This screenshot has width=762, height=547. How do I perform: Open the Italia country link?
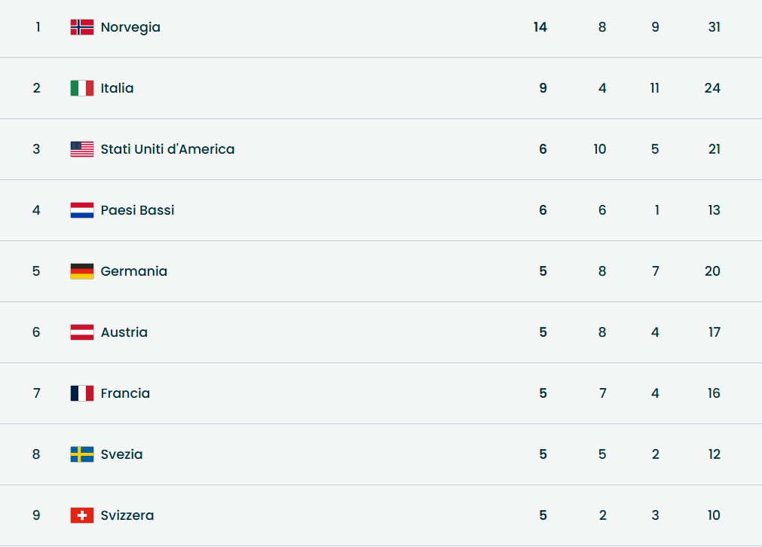(x=117, y=88)
